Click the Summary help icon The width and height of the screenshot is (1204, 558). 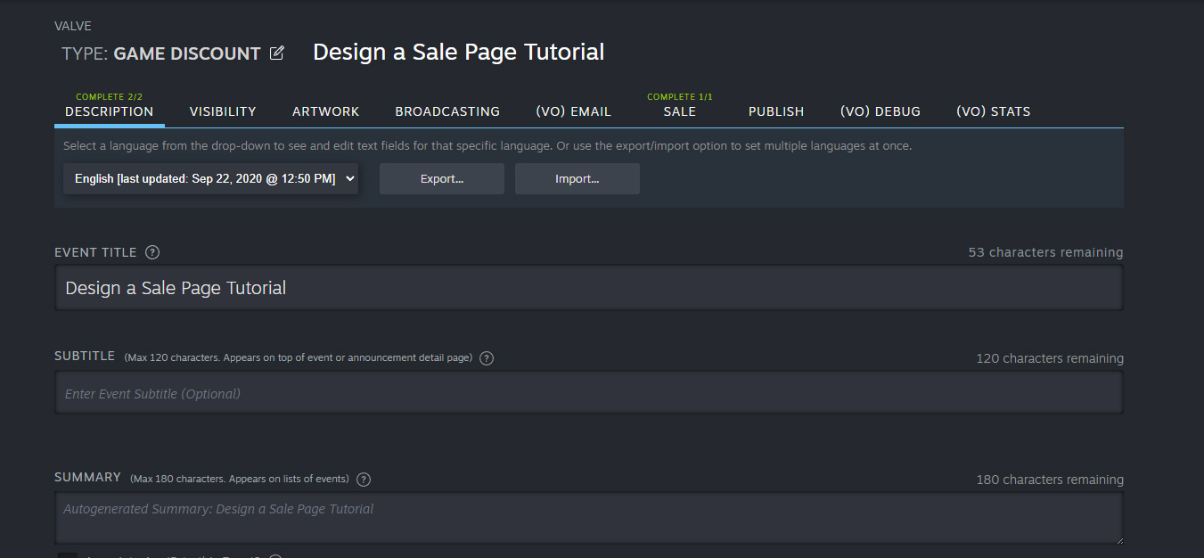click(x=363, y=479)
